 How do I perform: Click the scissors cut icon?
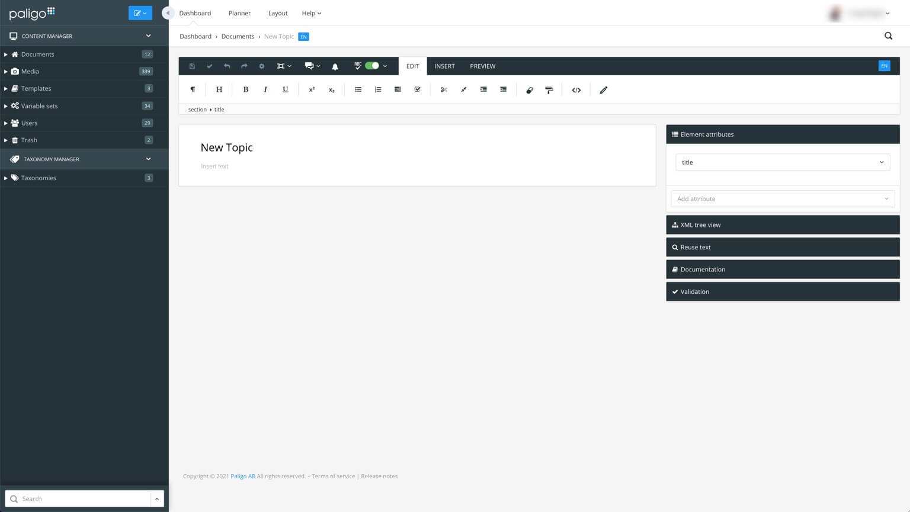pyautogui.click(x=444, y=89)
